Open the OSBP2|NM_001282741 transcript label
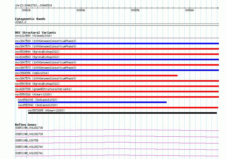226x159 pixels. 29,153
